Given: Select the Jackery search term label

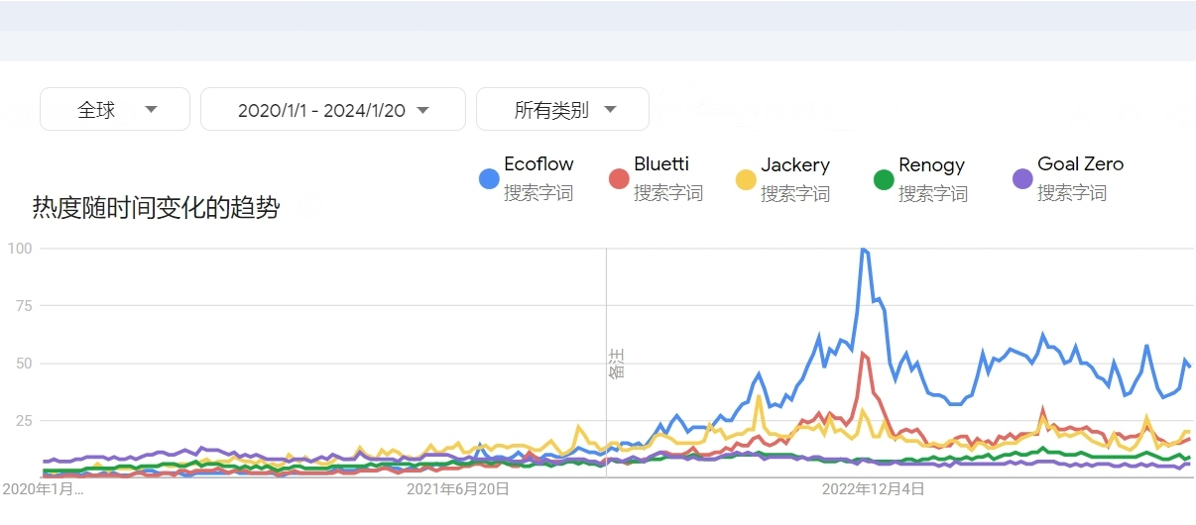Looking at the screenshot, I should click(x=795, y=164).
